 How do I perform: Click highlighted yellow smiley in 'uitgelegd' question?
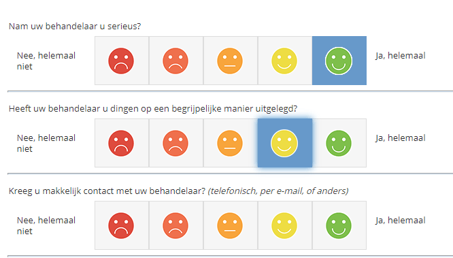(x=285, y=143)
